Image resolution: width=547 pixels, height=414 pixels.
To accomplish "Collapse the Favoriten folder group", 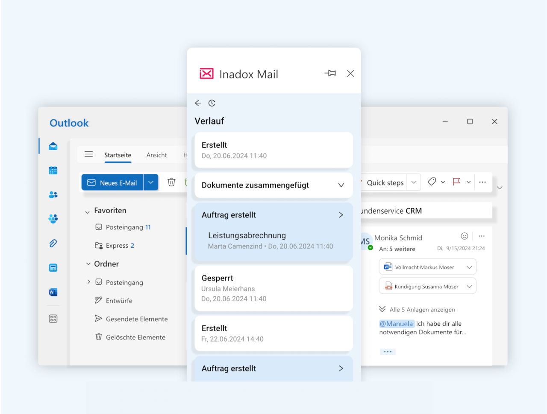I will click(87, 212).
